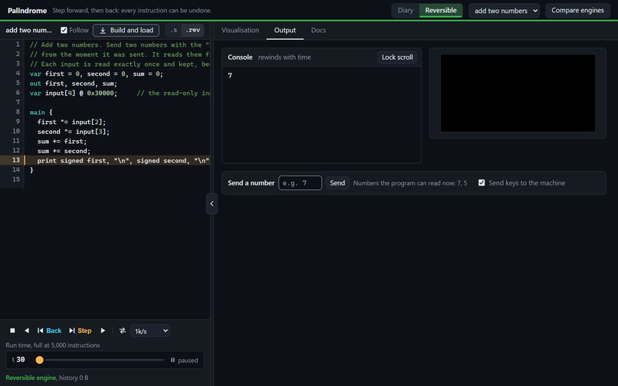Screen dimensions: 618x386
Task: Click the orange run-time slider handle
Action: click(x=39, y=360)
